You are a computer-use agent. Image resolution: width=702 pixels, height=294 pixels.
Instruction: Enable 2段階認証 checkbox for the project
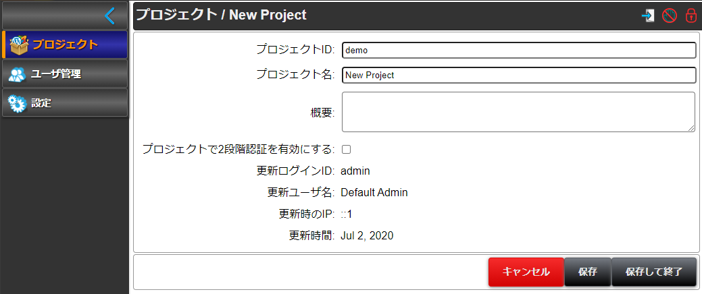click(346, 149)
